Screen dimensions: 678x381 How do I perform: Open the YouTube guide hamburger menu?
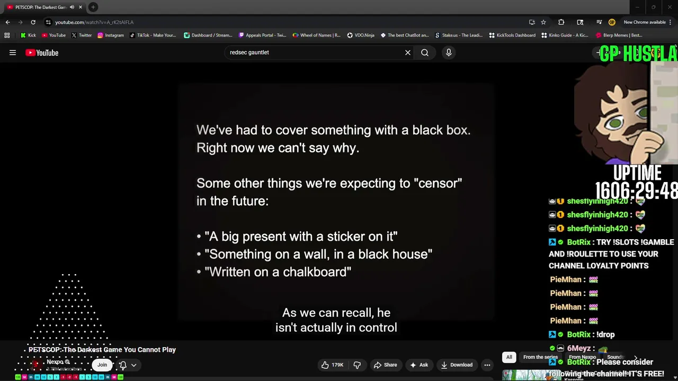pos(13,52)
